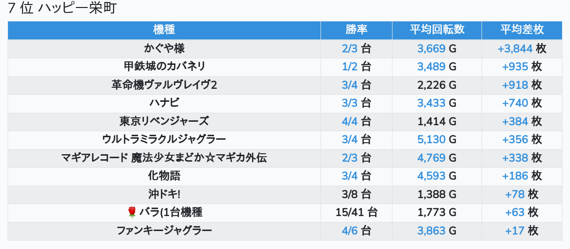Click the 平均差枚 column header

coord(521,30)
